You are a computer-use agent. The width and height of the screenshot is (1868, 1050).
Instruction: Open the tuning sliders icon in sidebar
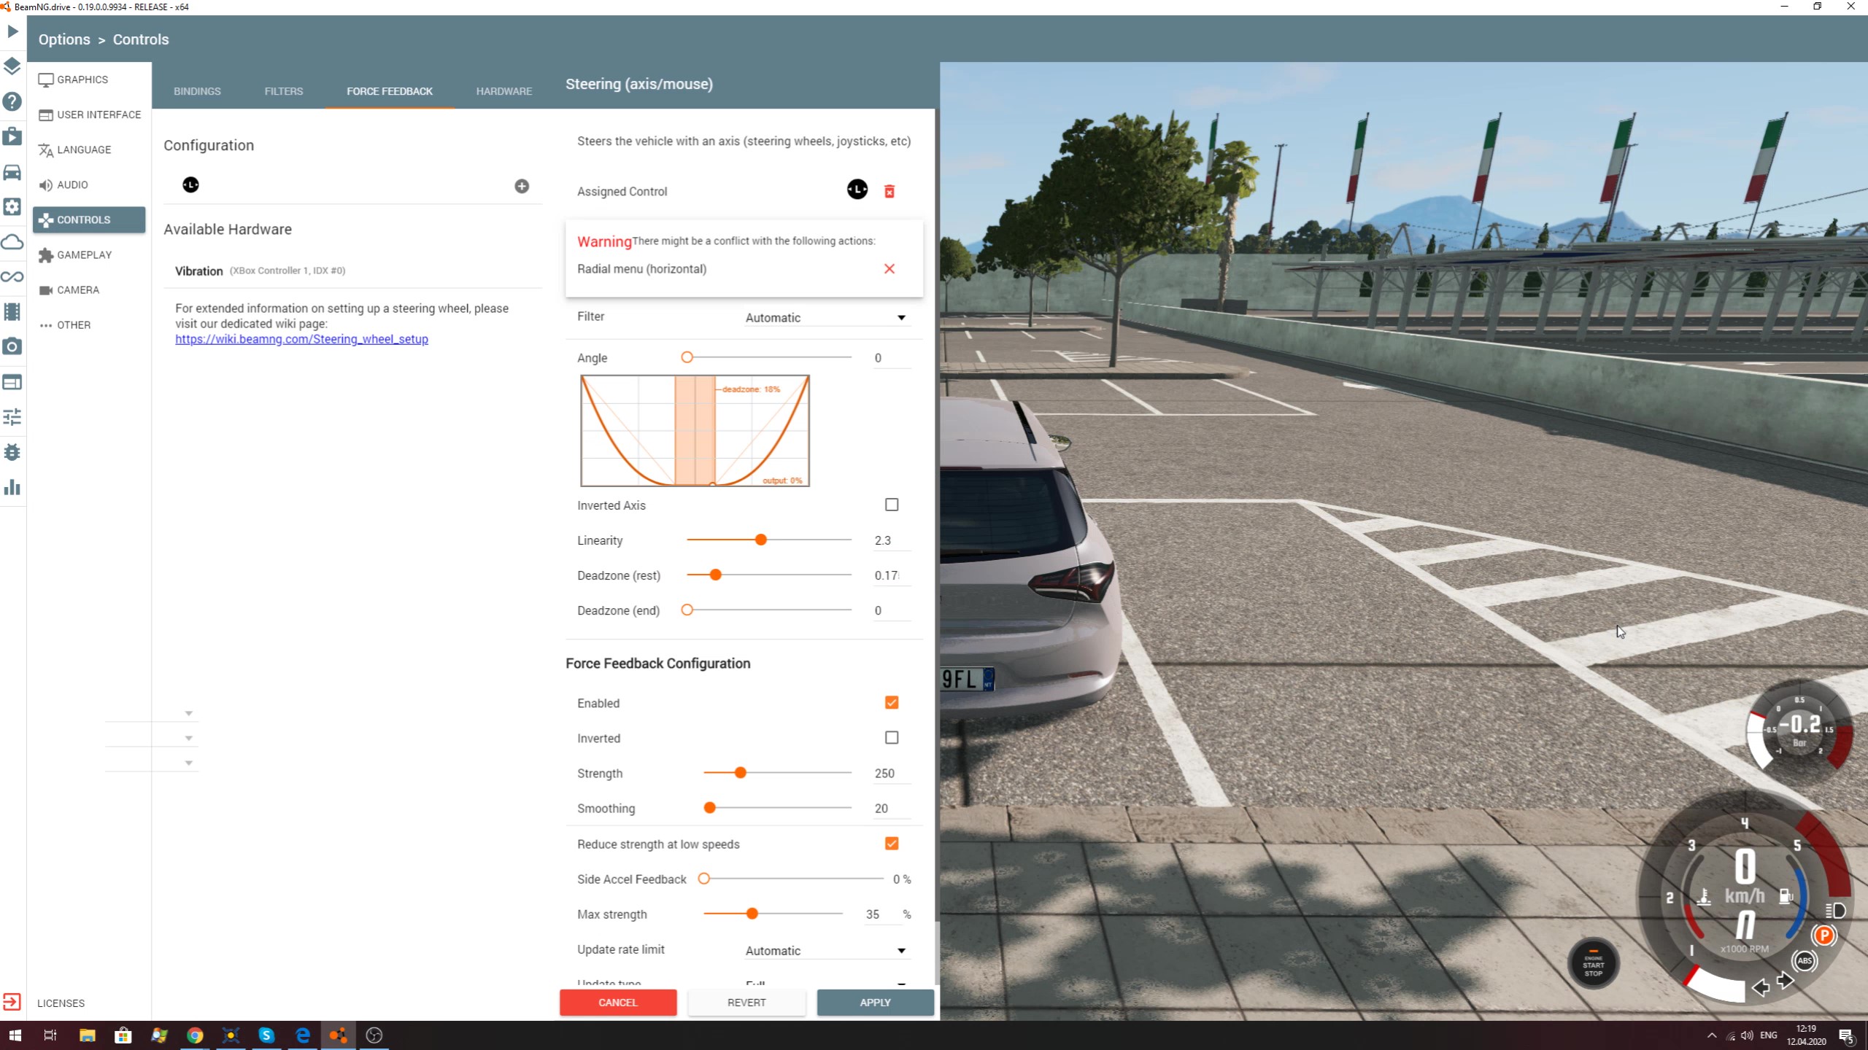pos(12,417)
